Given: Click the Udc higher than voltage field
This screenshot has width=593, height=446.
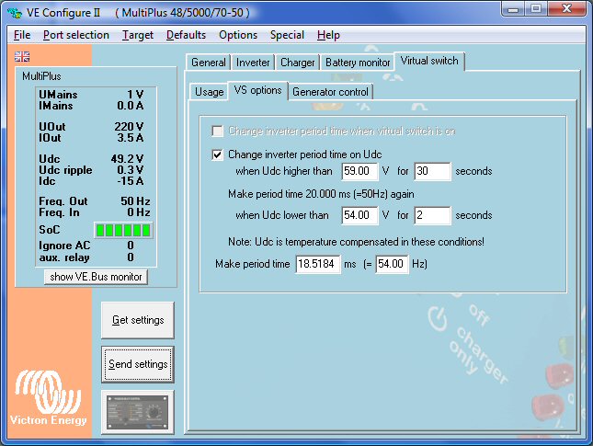Looking at the screenshot, I should point(359,171).
